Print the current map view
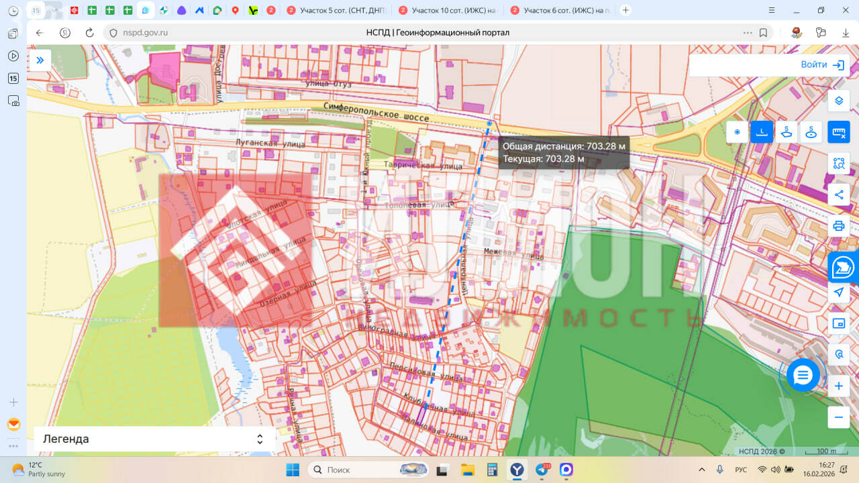Image resolution: width=859 pixels, height=483 pixels. coord(838,225)
